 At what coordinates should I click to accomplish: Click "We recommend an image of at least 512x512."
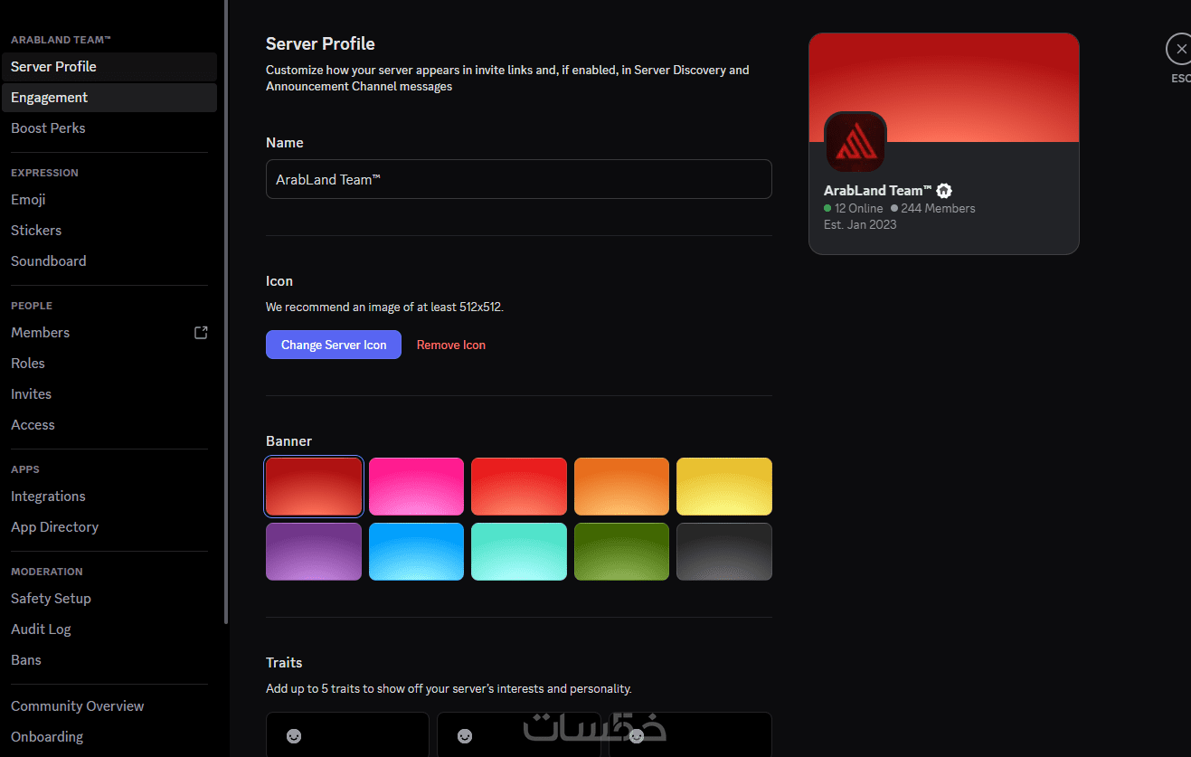click(384, 308)
